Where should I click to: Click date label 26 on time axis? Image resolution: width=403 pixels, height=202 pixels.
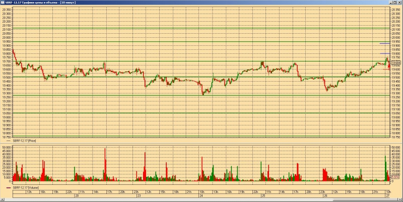[324, 196]
